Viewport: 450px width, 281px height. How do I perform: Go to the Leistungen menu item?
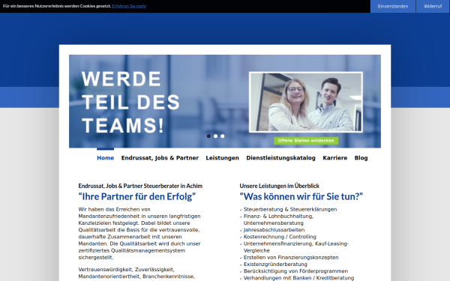click(223, 157)
